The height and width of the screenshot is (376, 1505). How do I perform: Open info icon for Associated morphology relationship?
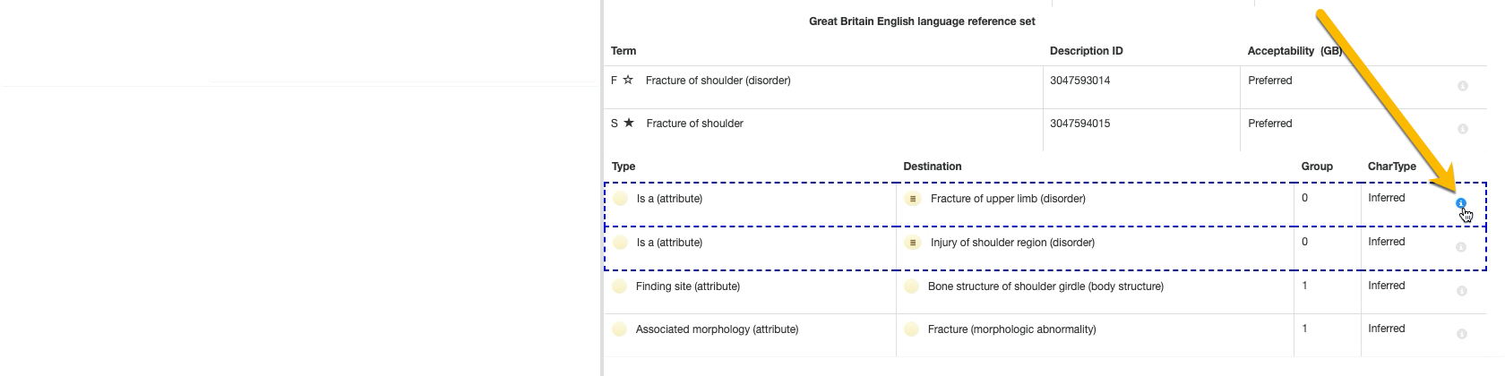(x=1461, y=334)
